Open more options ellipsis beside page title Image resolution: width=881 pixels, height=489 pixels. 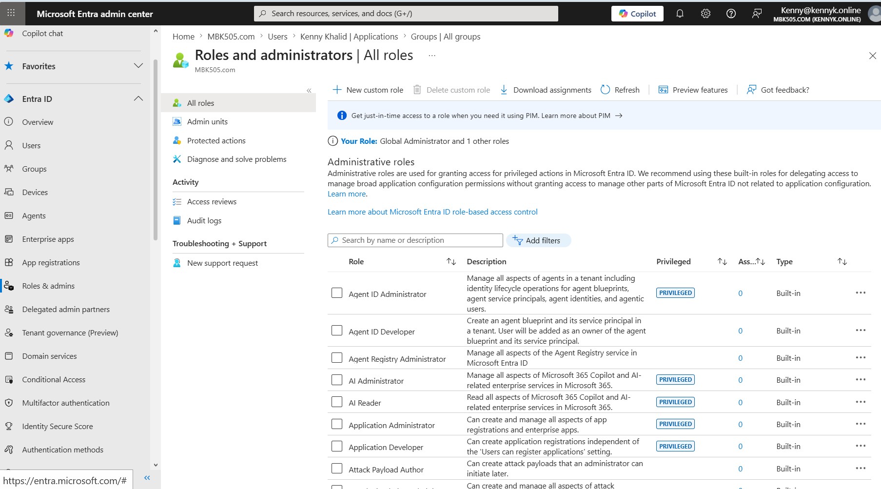pyautogui.click(x=432, y=56)
